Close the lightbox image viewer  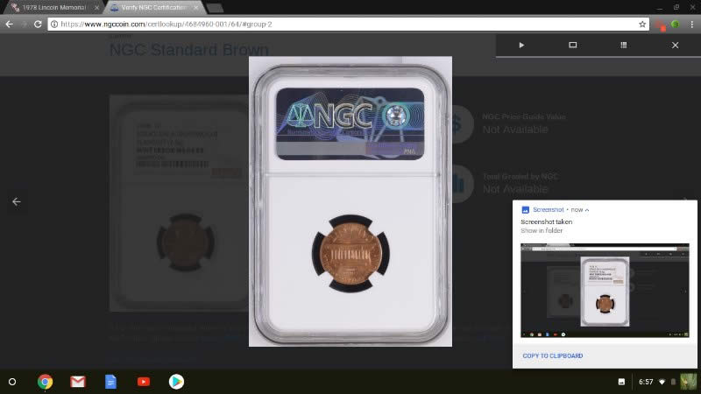[675, 46]
